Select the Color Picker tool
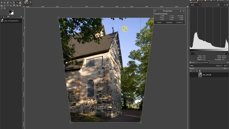This screenshot has width=229, height=129. coord(1,8)
